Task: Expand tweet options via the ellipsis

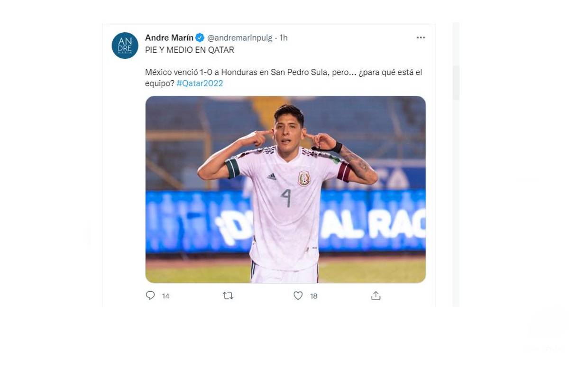Action: pyautogui.click(x=421, y=37)
